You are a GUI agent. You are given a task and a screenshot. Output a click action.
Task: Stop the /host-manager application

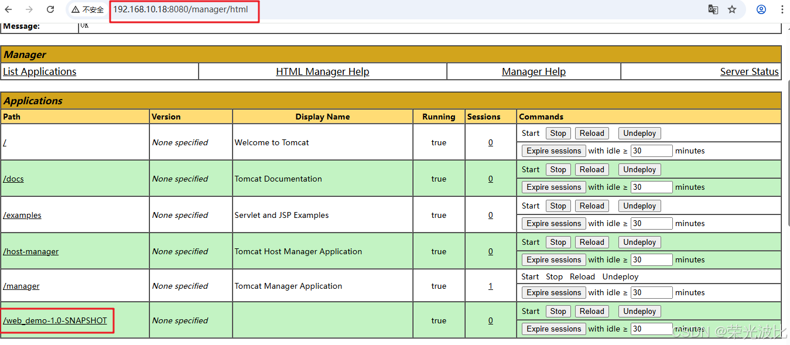(558, 242)
